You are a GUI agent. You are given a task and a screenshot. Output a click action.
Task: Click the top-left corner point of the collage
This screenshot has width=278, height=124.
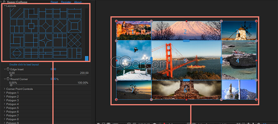pos(116,21)
